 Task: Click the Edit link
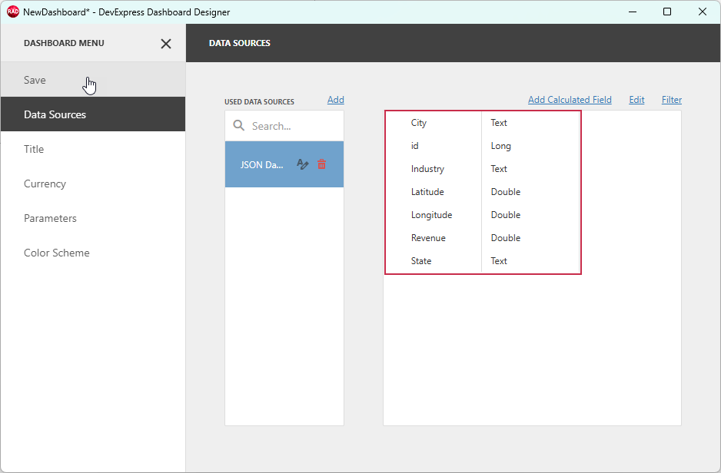pos(636,99)
